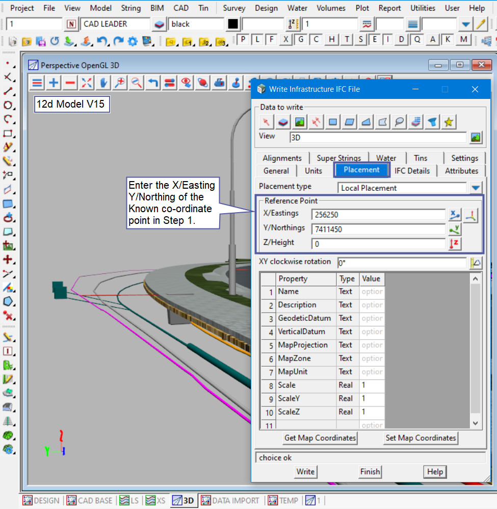Click the Get Map Coordinates button
The image size is (497, 509).
pos(320,438)
